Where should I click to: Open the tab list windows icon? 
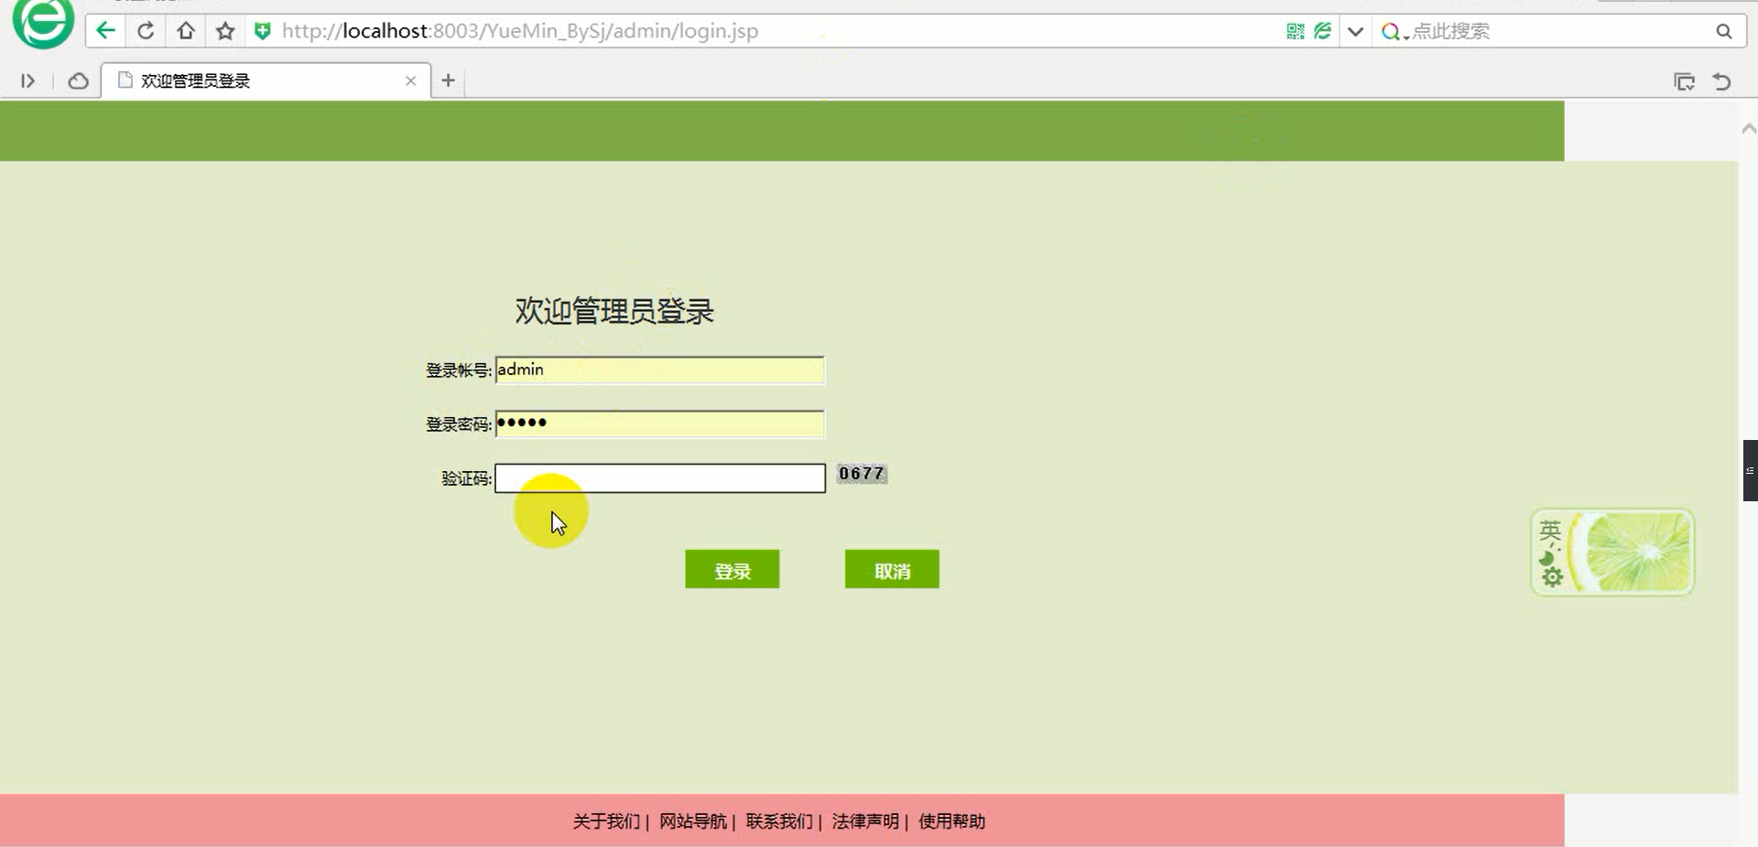pyautogui.click(x=1684, y=81)
